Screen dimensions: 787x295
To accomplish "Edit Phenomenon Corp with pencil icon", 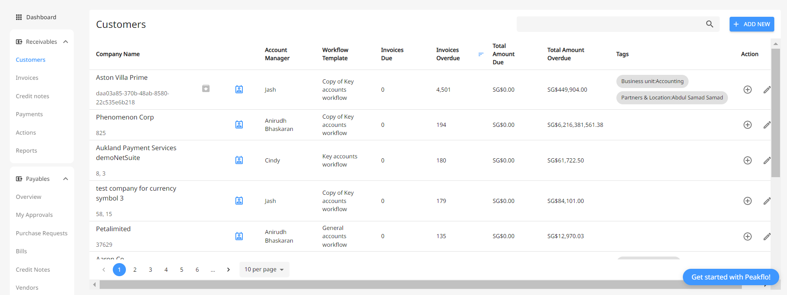I will point(767,125).
